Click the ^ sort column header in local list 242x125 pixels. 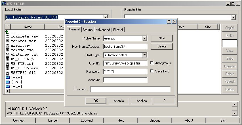pyautogui.click(x=8, y=27)
